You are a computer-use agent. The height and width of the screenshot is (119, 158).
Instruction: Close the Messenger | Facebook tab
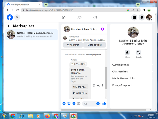tap(40, 5)
